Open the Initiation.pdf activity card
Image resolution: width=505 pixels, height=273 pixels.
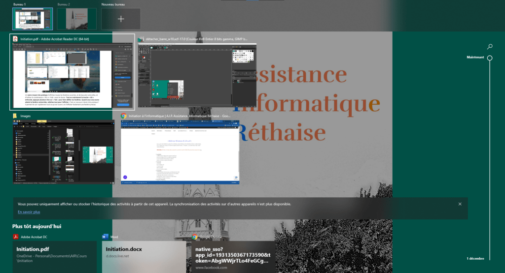pos(55,257)
